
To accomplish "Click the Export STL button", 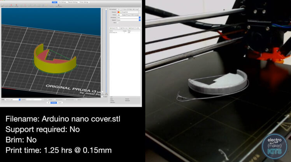I will pyautogui.click(x=114, y=28).
